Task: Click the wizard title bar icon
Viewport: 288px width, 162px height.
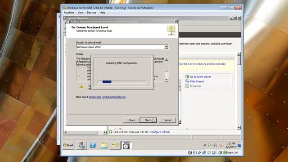Action: coord(68,22)
